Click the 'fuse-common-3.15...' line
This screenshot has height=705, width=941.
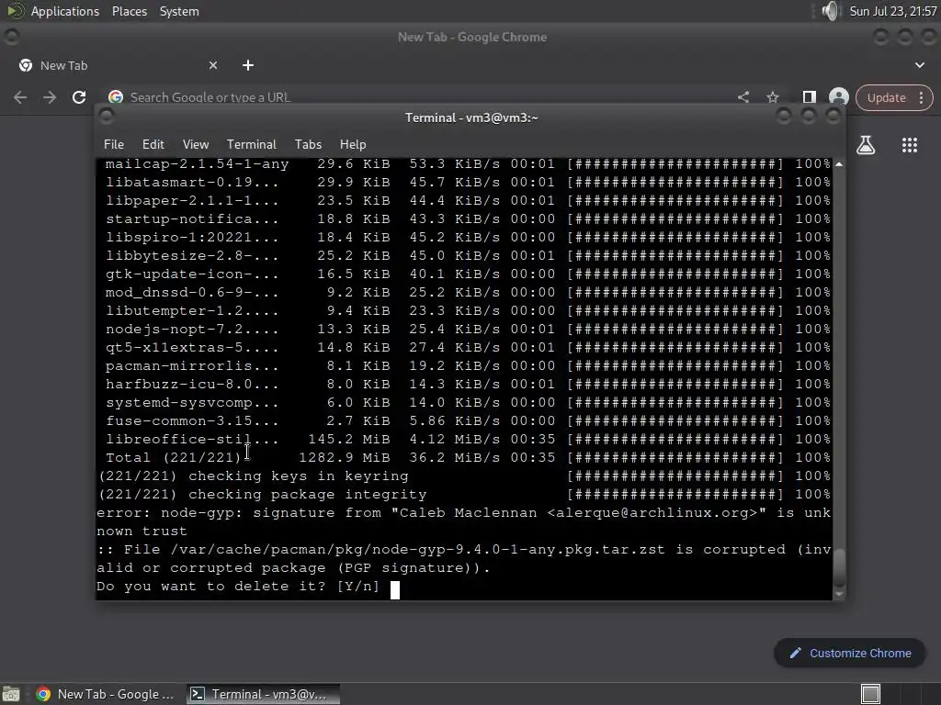(x=468, y=420)
